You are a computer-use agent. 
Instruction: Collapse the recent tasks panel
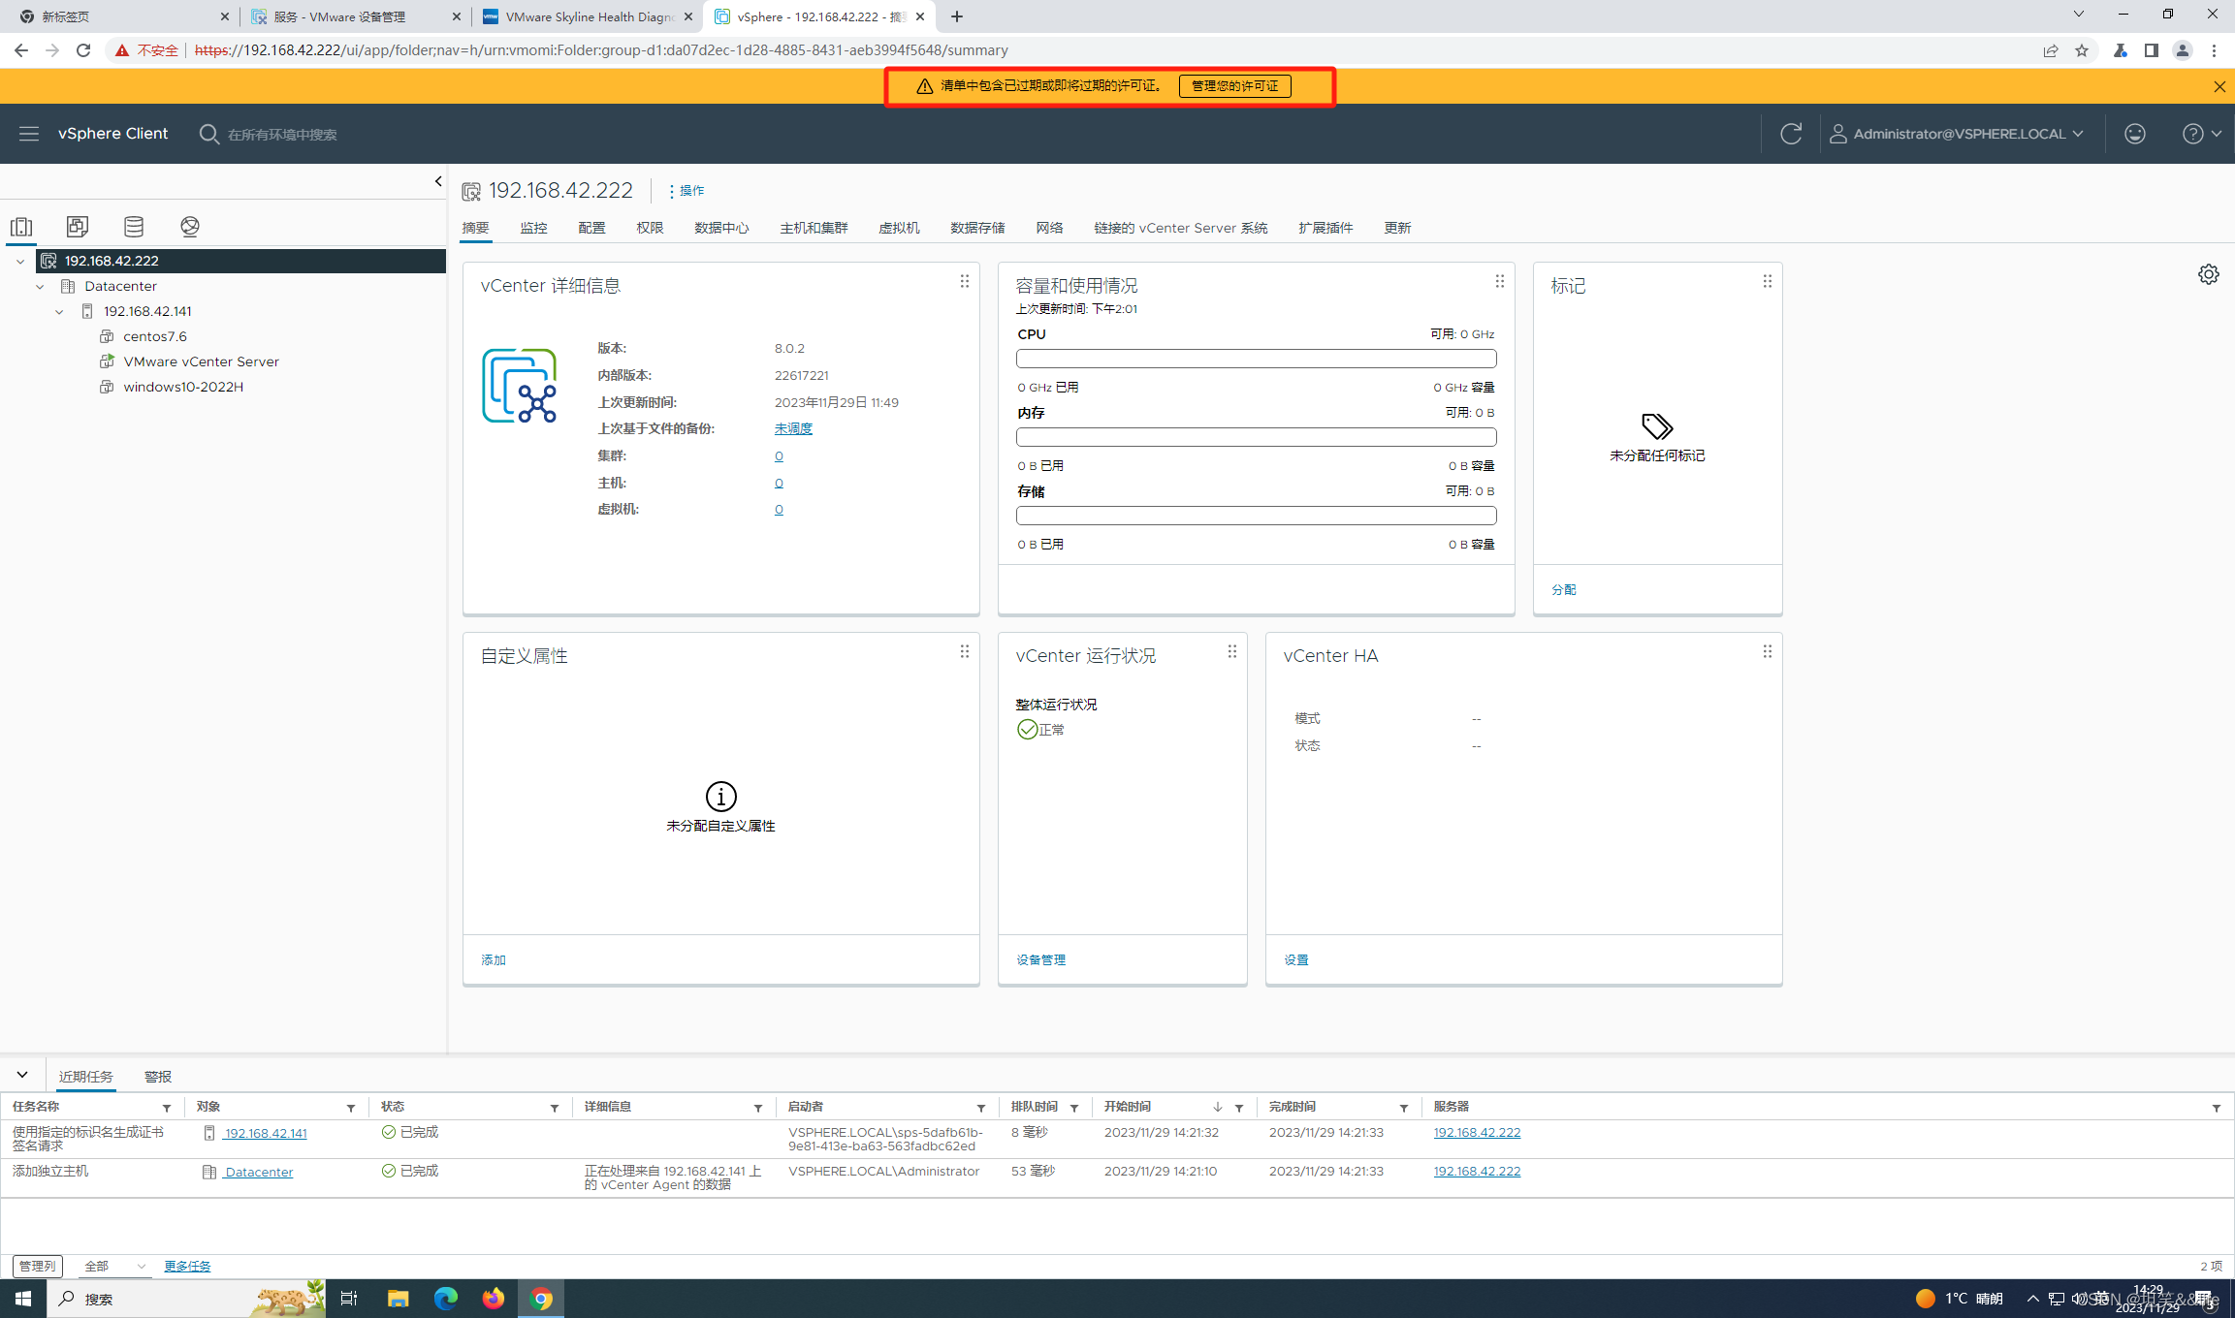(x=21, y=1075)
